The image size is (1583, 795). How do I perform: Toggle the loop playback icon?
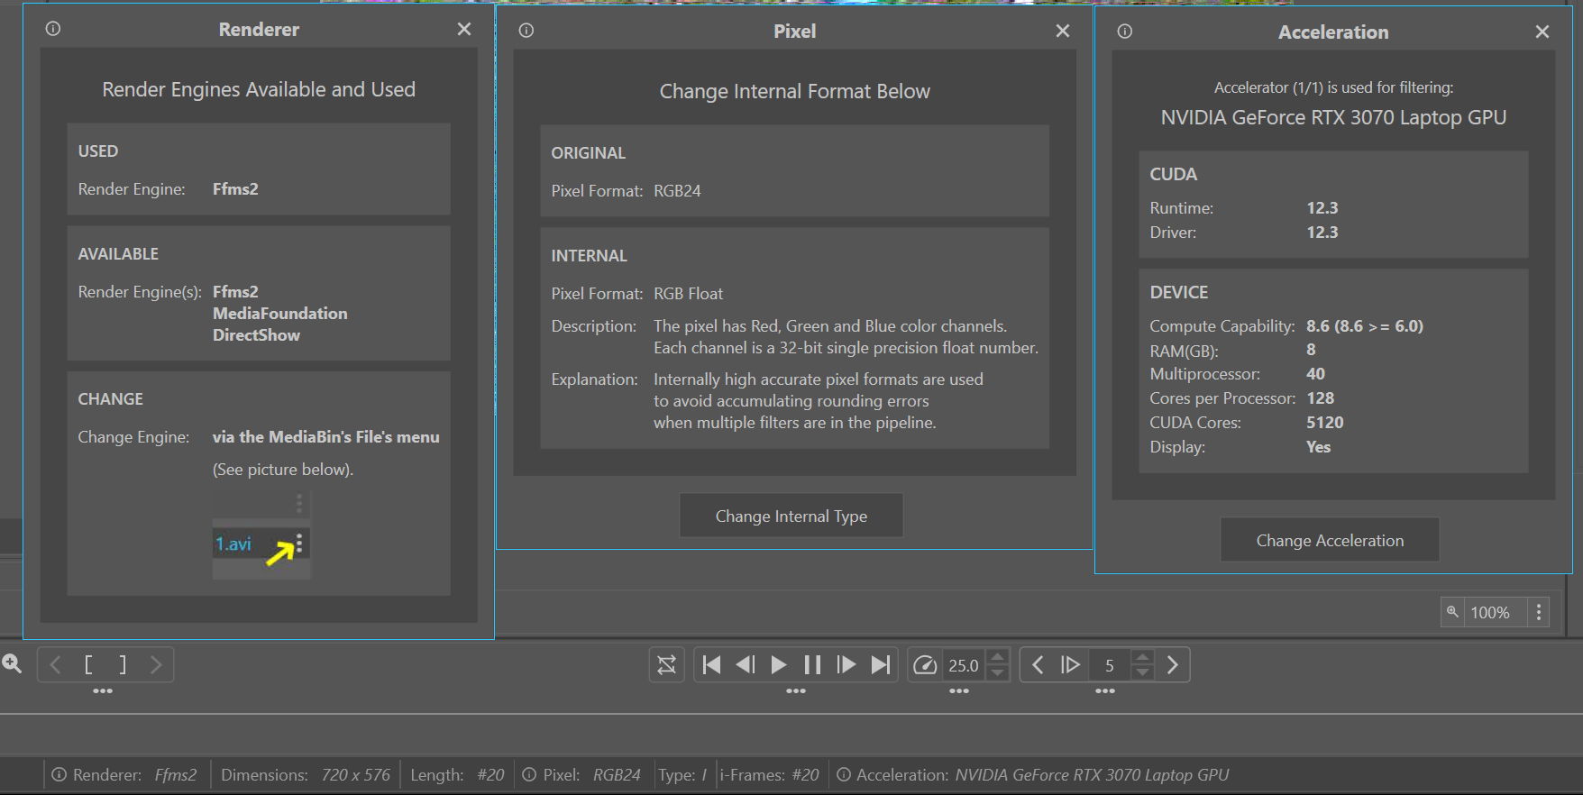point(666,665)
